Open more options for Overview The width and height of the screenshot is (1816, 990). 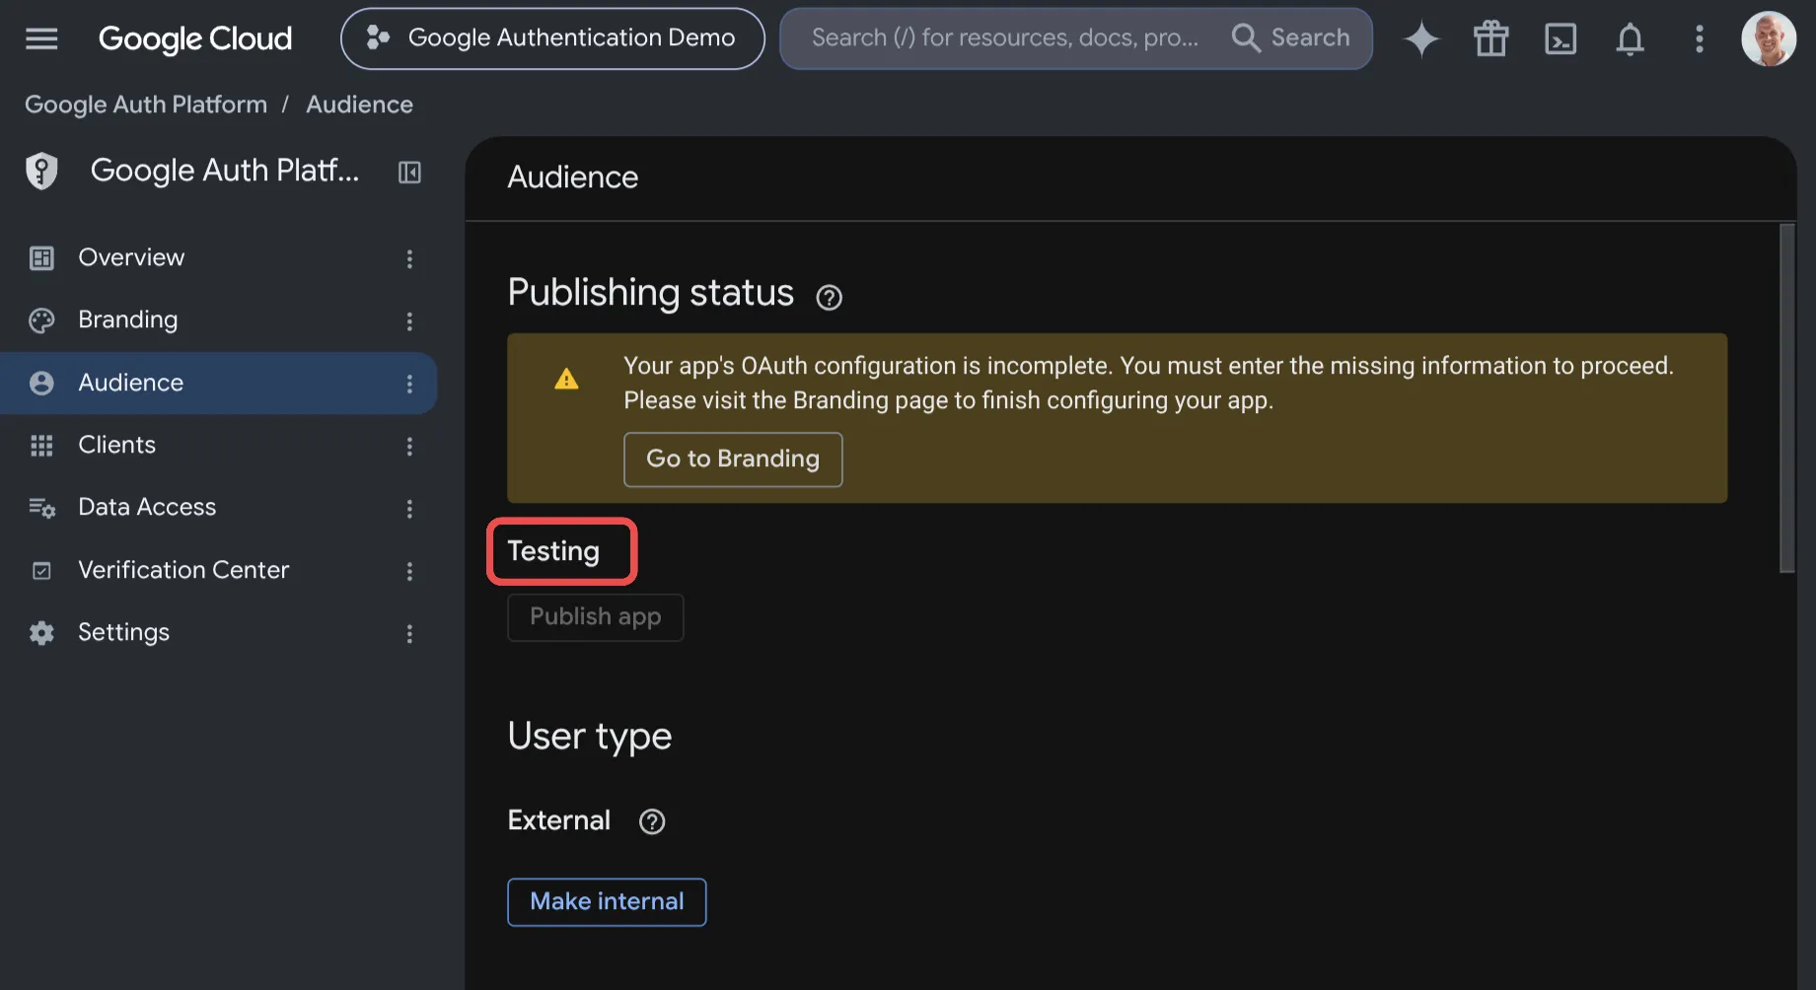click(x=409, y=258)
